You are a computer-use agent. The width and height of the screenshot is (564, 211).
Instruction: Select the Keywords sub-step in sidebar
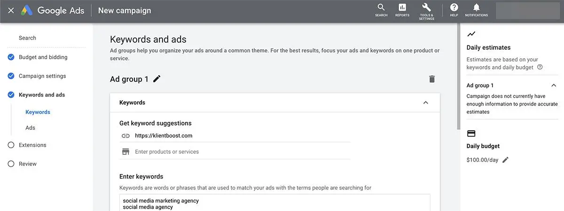click(x=38, y=112)
